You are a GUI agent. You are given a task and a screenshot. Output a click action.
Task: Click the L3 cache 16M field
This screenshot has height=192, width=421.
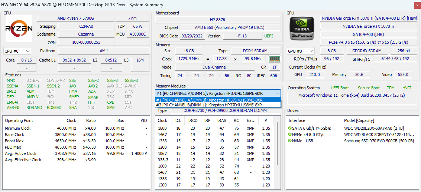(140, 64)
